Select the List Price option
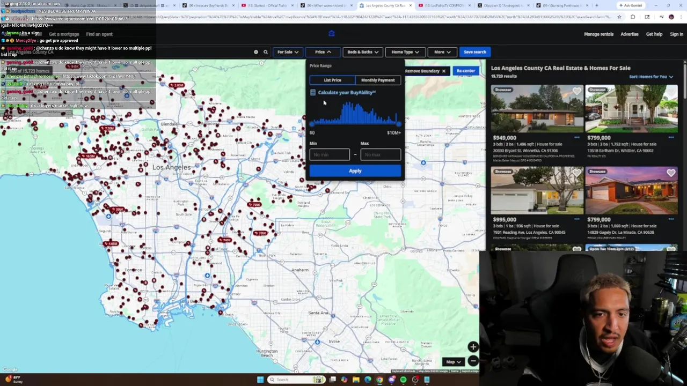Screen dimensions: 687x386 point(332,80)
